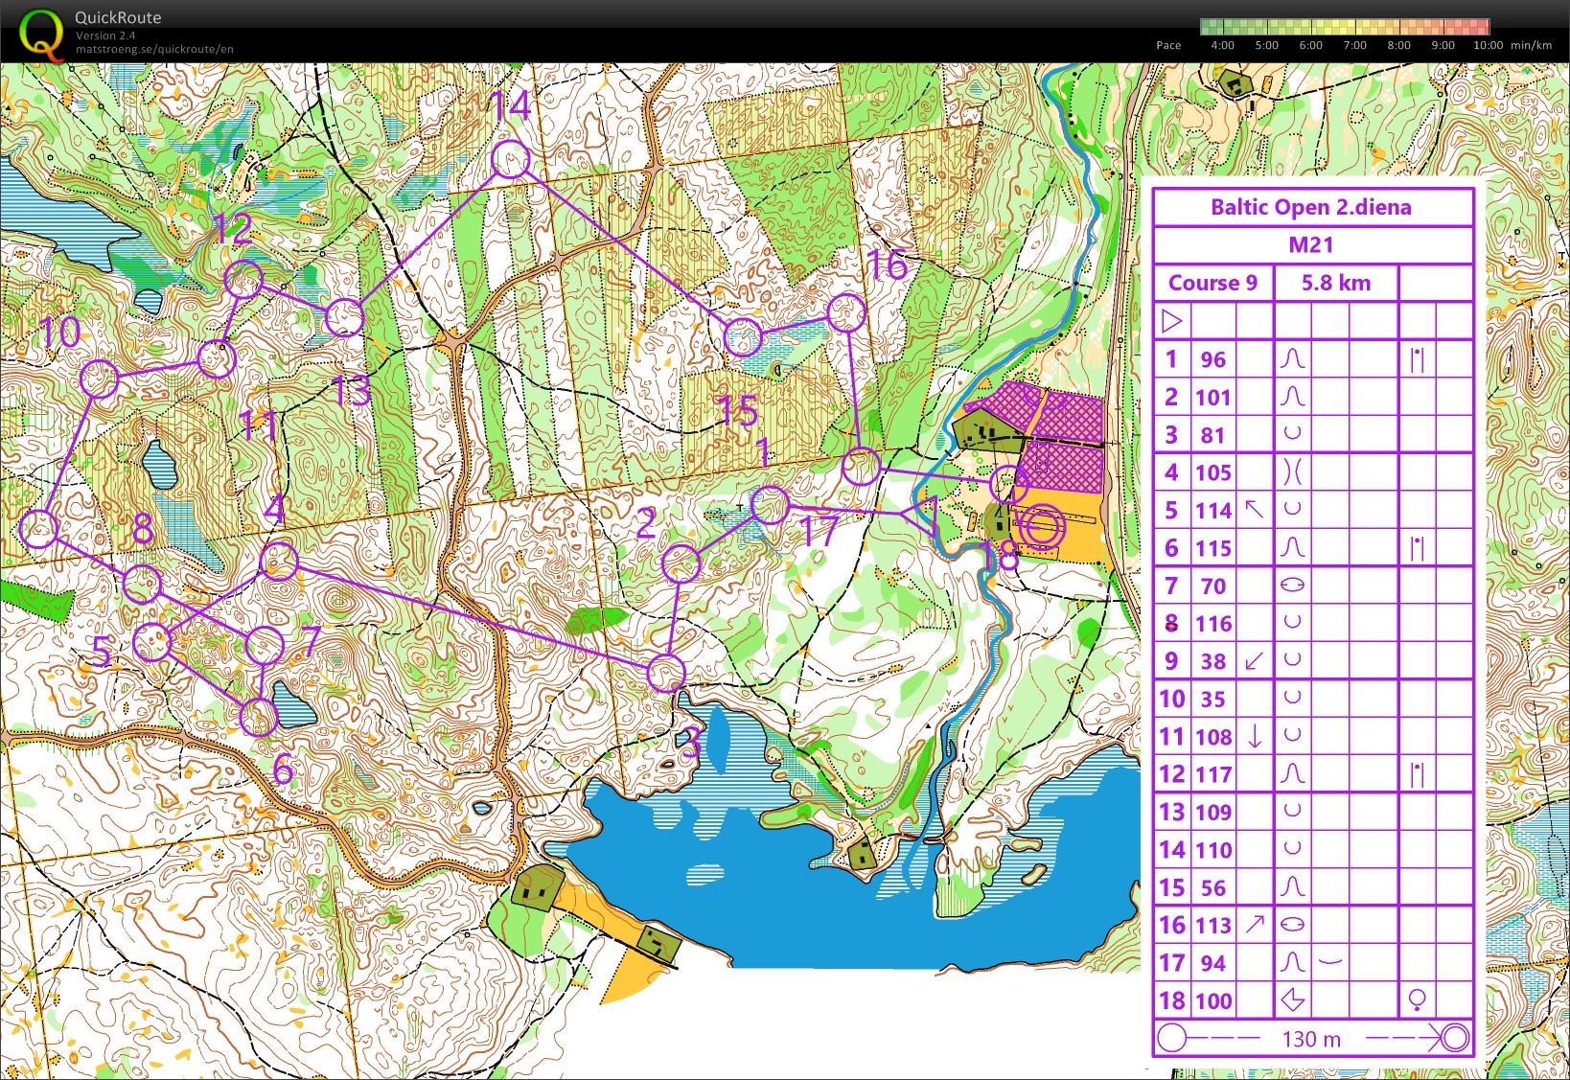Click the knoll symbol in row 12 (code 117)
This screenshot has width=1570, height=1080.
[x=1292, y=773]
